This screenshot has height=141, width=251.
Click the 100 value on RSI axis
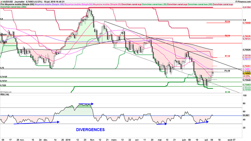tap(245, 96)
